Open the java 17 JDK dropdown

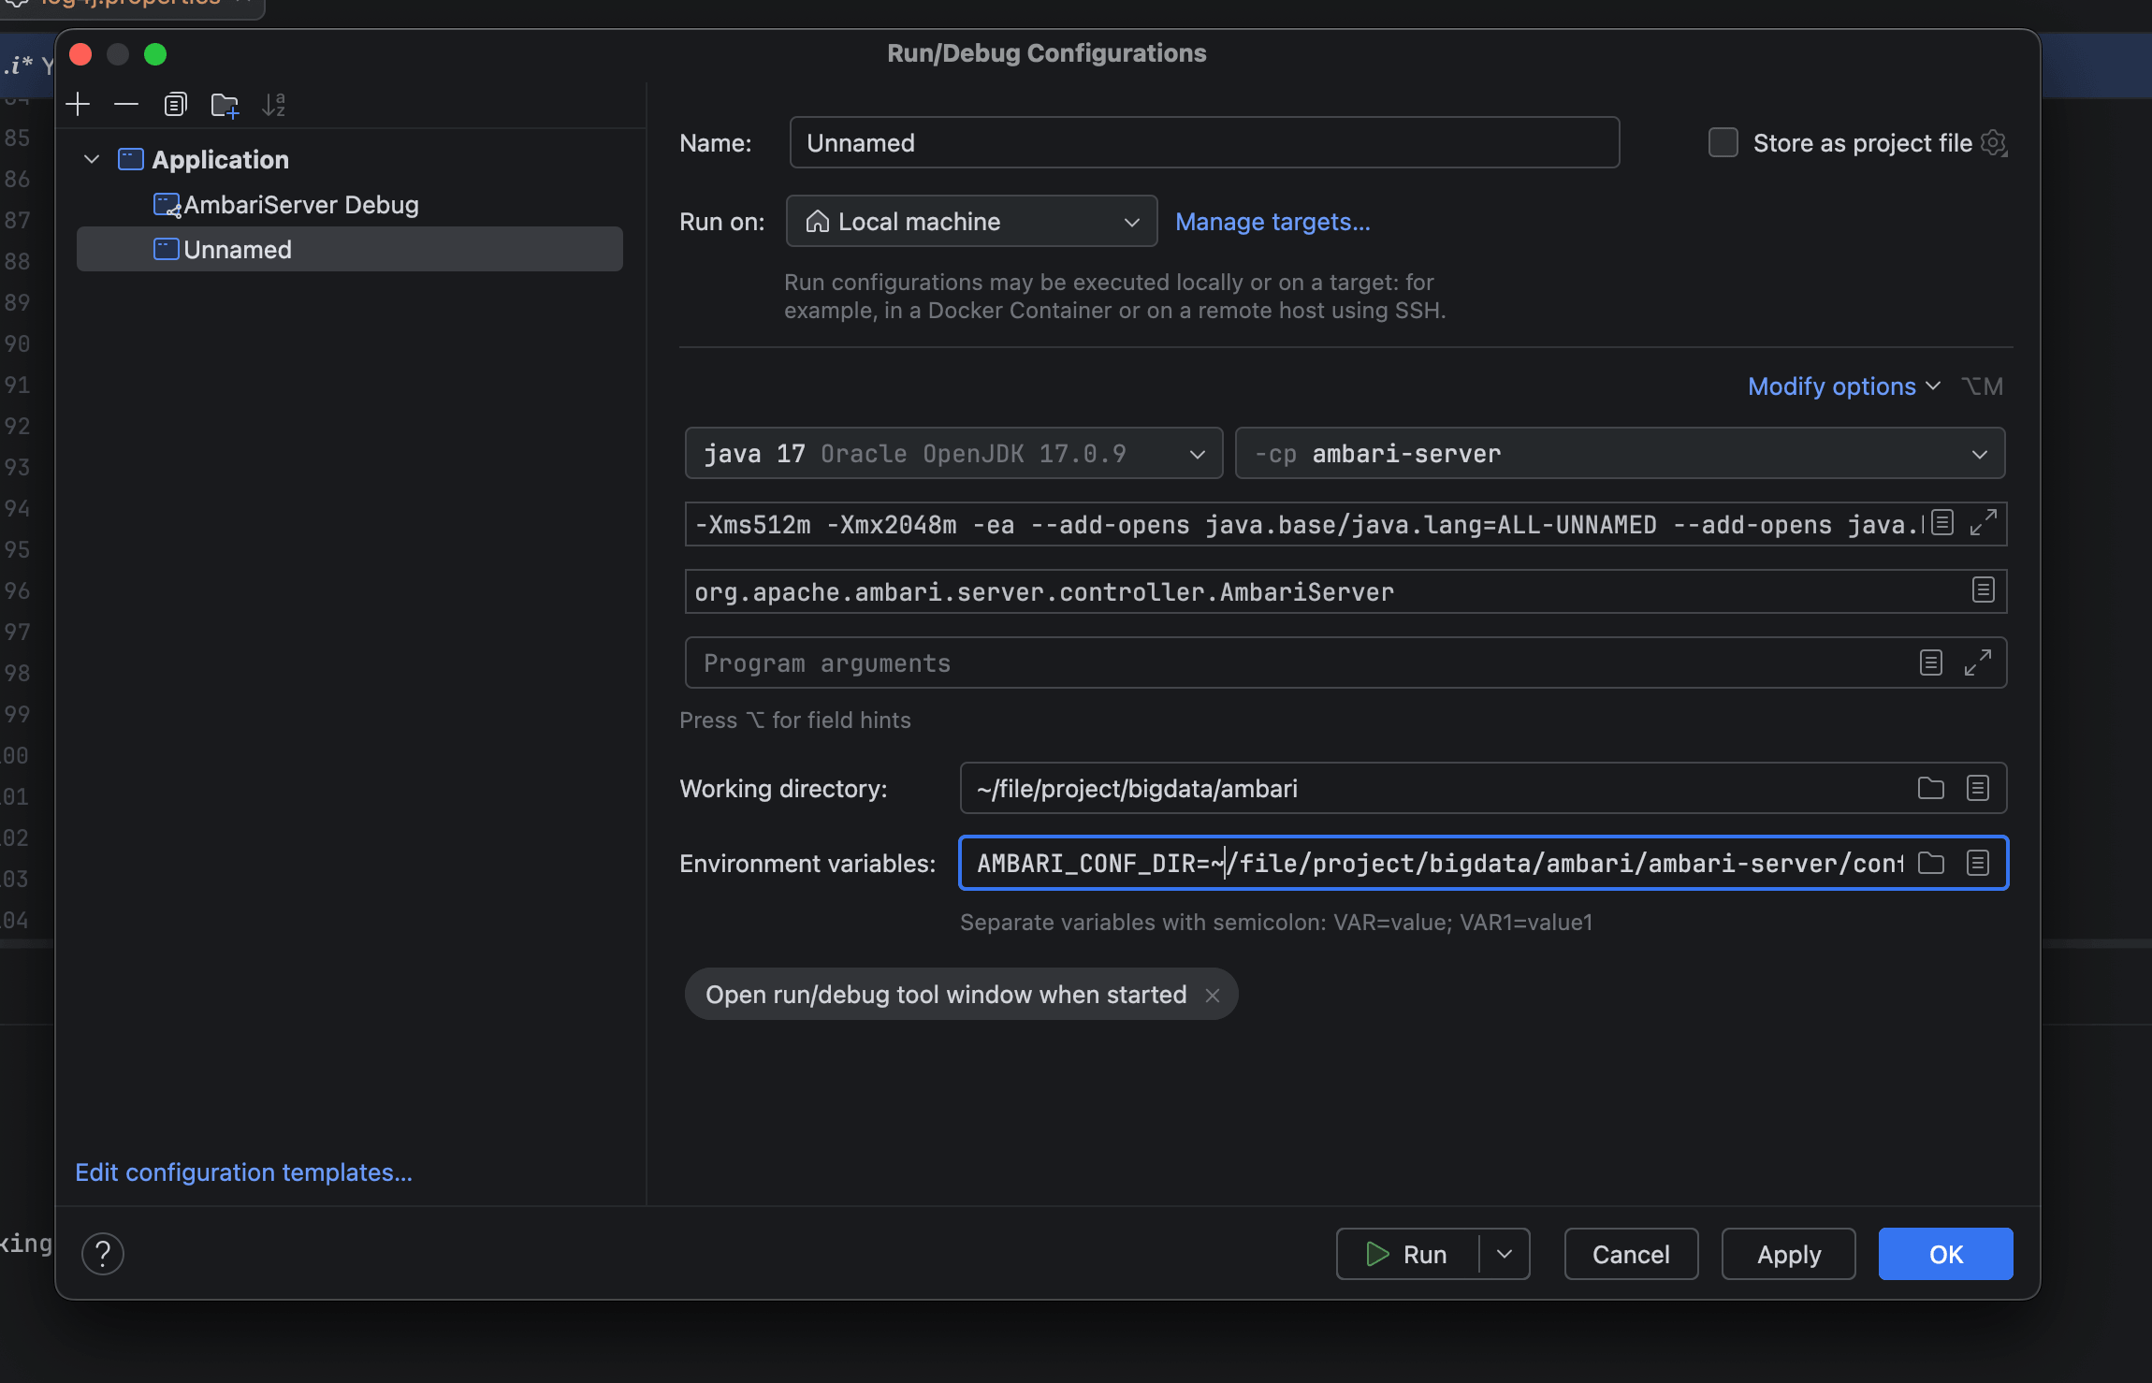(x=953, y=454)
